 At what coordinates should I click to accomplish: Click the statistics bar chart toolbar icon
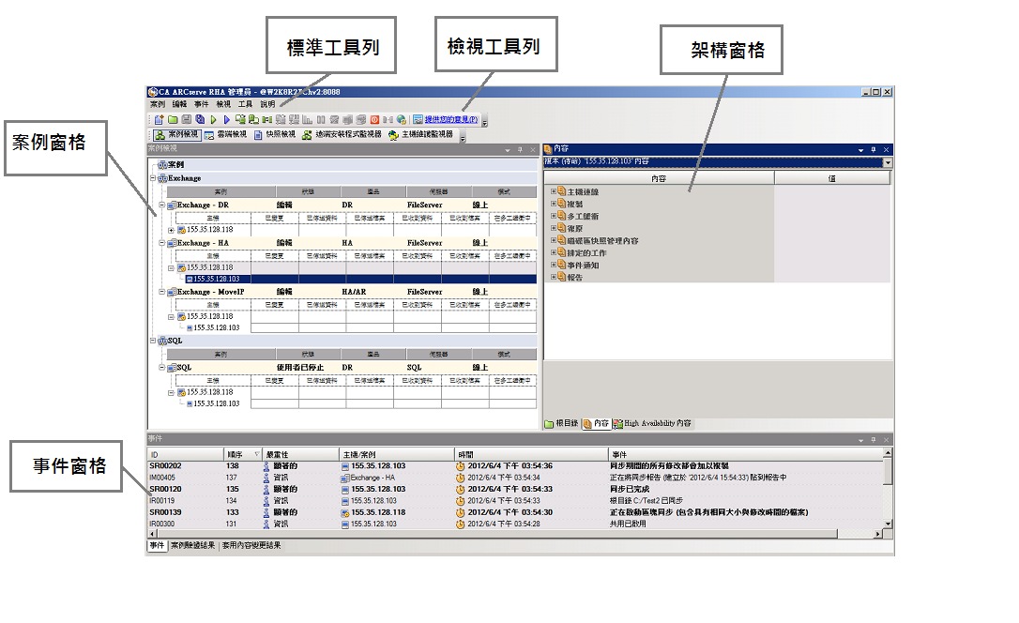click(307, 120)
